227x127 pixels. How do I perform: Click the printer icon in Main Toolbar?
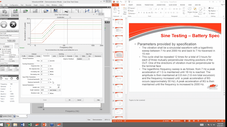66,11
